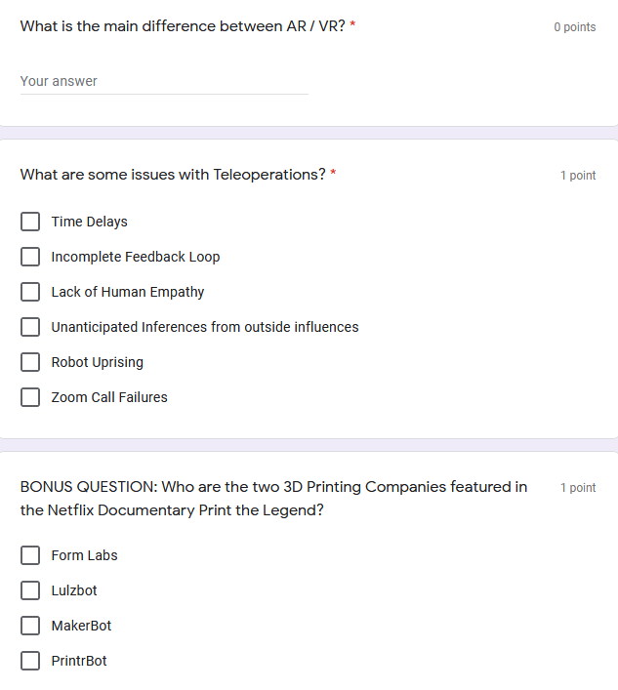The height and width of the screenshot is (690, 618).
Task: Click the 'Your answer' text field
Action: (x=163, y=82)
